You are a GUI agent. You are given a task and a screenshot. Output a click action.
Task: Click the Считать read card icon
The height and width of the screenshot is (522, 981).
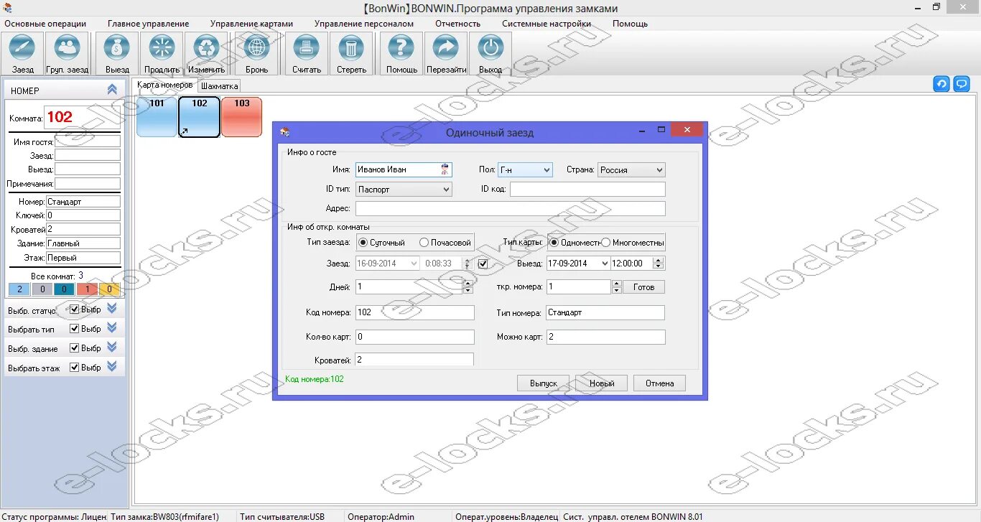[x=307, y=54]
